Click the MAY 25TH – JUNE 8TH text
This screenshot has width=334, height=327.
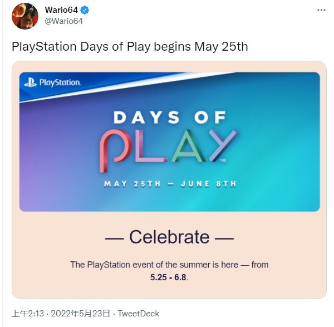tap(170, 184)
